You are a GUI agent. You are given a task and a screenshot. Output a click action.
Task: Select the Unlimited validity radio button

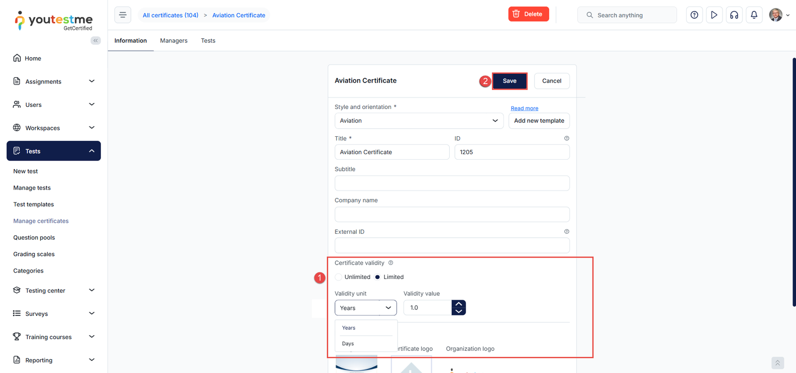pyautogui.click(x=339, y=277)
